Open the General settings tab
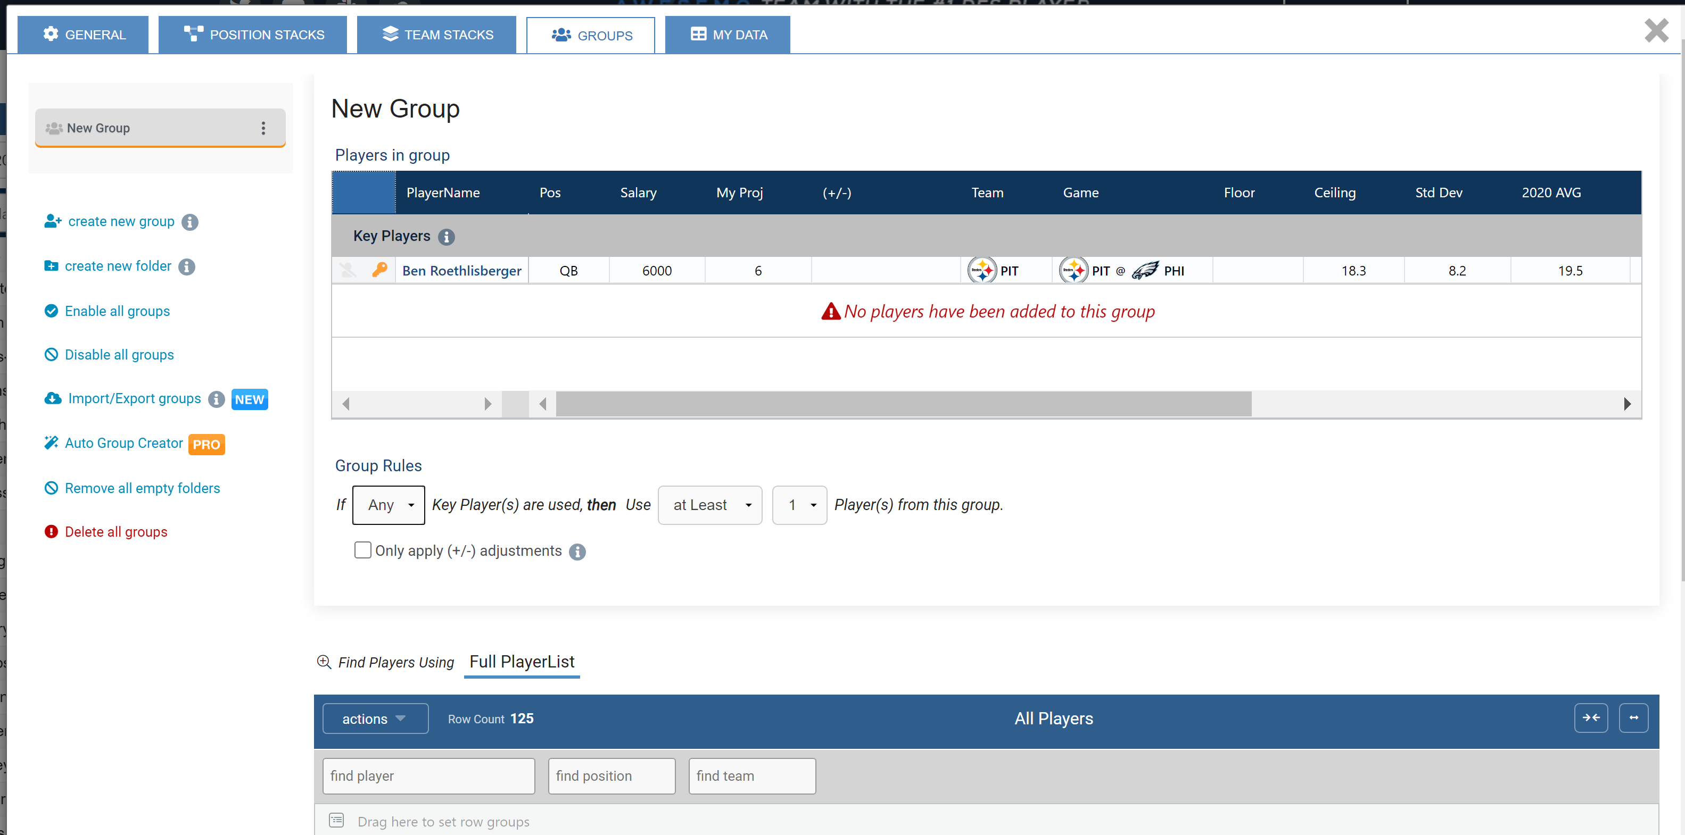The height and width of the screenshot is (835, 1685). tap(83, 35)
